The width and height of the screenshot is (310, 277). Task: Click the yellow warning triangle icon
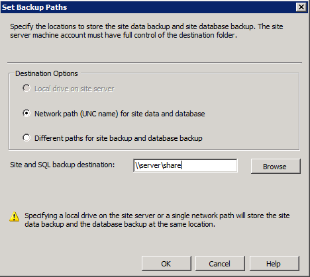[x=15, y=217]
